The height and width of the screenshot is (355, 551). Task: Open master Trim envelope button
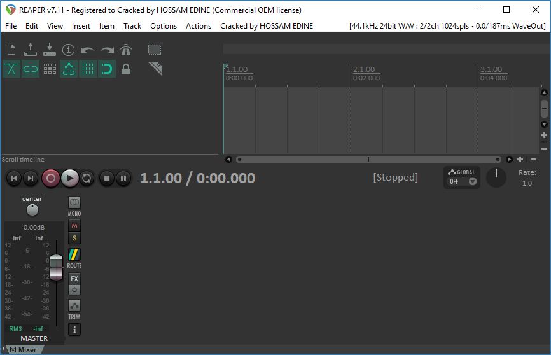(x=74, y=305)
